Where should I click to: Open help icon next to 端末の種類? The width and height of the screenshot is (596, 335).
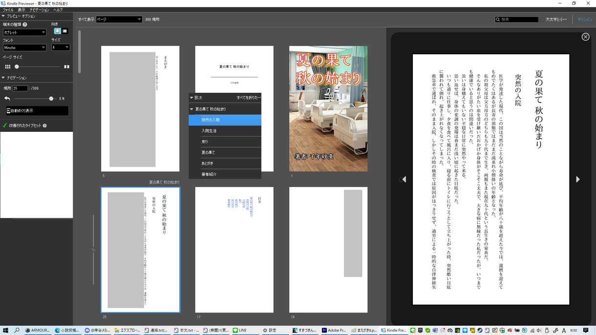tap(25, 24)
